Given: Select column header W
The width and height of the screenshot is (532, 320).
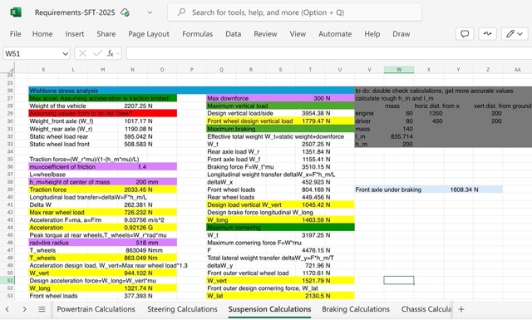Looking at the screenshot, I should click(x=399, y=70).
